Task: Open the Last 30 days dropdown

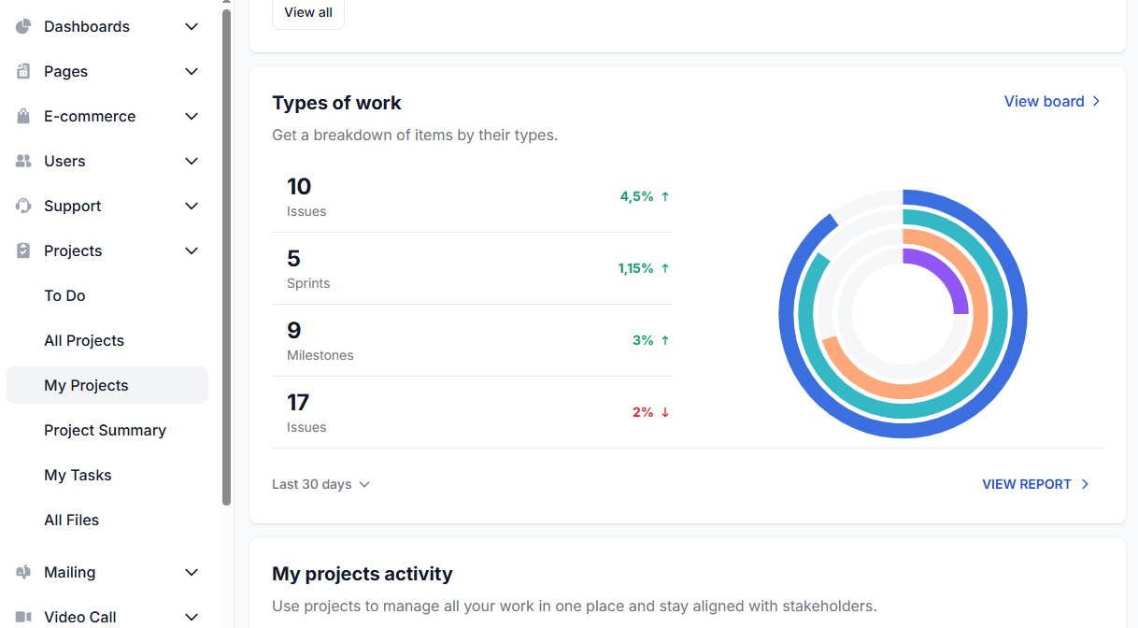Action: [x=320, y=484]
